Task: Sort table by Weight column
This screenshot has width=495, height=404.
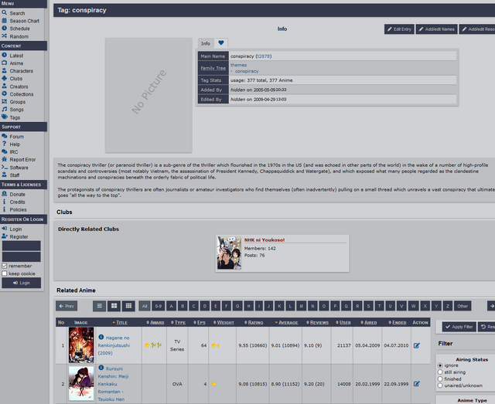Action: (x=224, y=322)
